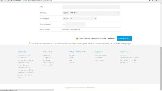Open the Contact link under About Freenom
This screenshot has height=91, width=162.
coord(72,63)
